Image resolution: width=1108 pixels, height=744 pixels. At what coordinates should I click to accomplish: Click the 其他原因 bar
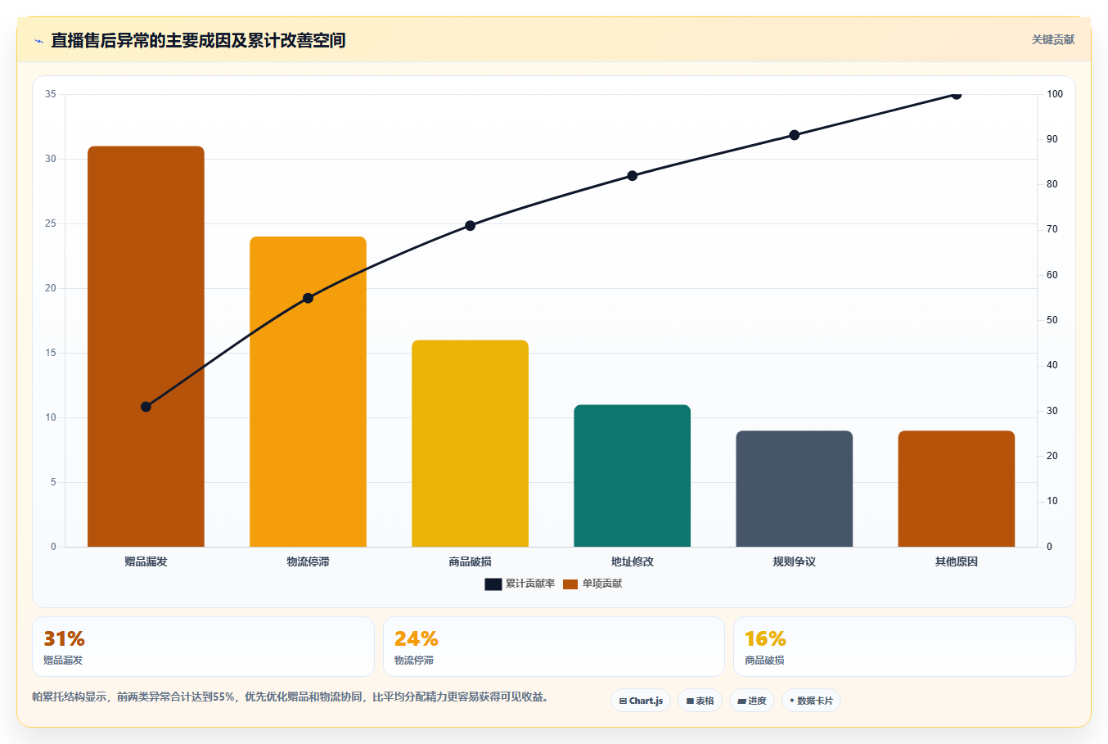[956, 489]
